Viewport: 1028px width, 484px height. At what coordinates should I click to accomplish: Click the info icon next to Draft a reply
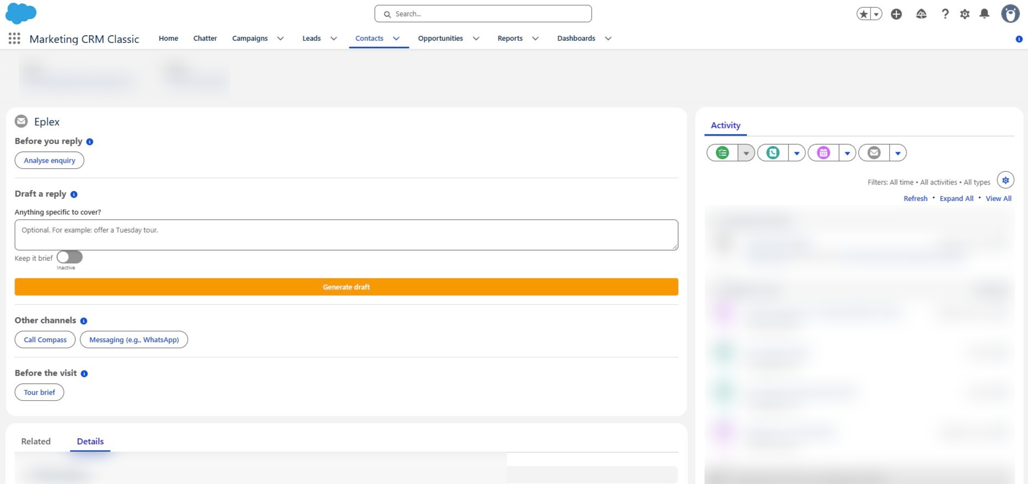pyautogui.click(x=74, y=194)
